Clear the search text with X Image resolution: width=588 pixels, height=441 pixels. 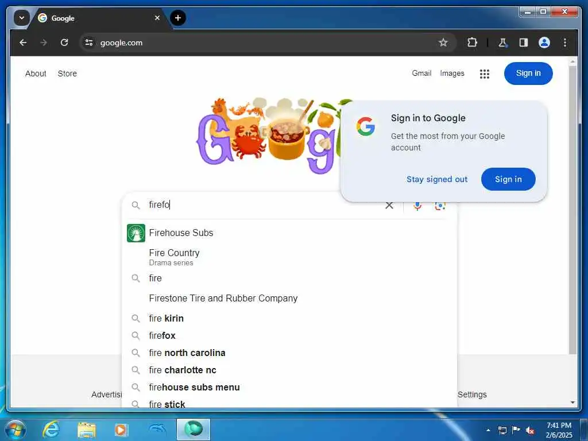[x=389, y=205]
